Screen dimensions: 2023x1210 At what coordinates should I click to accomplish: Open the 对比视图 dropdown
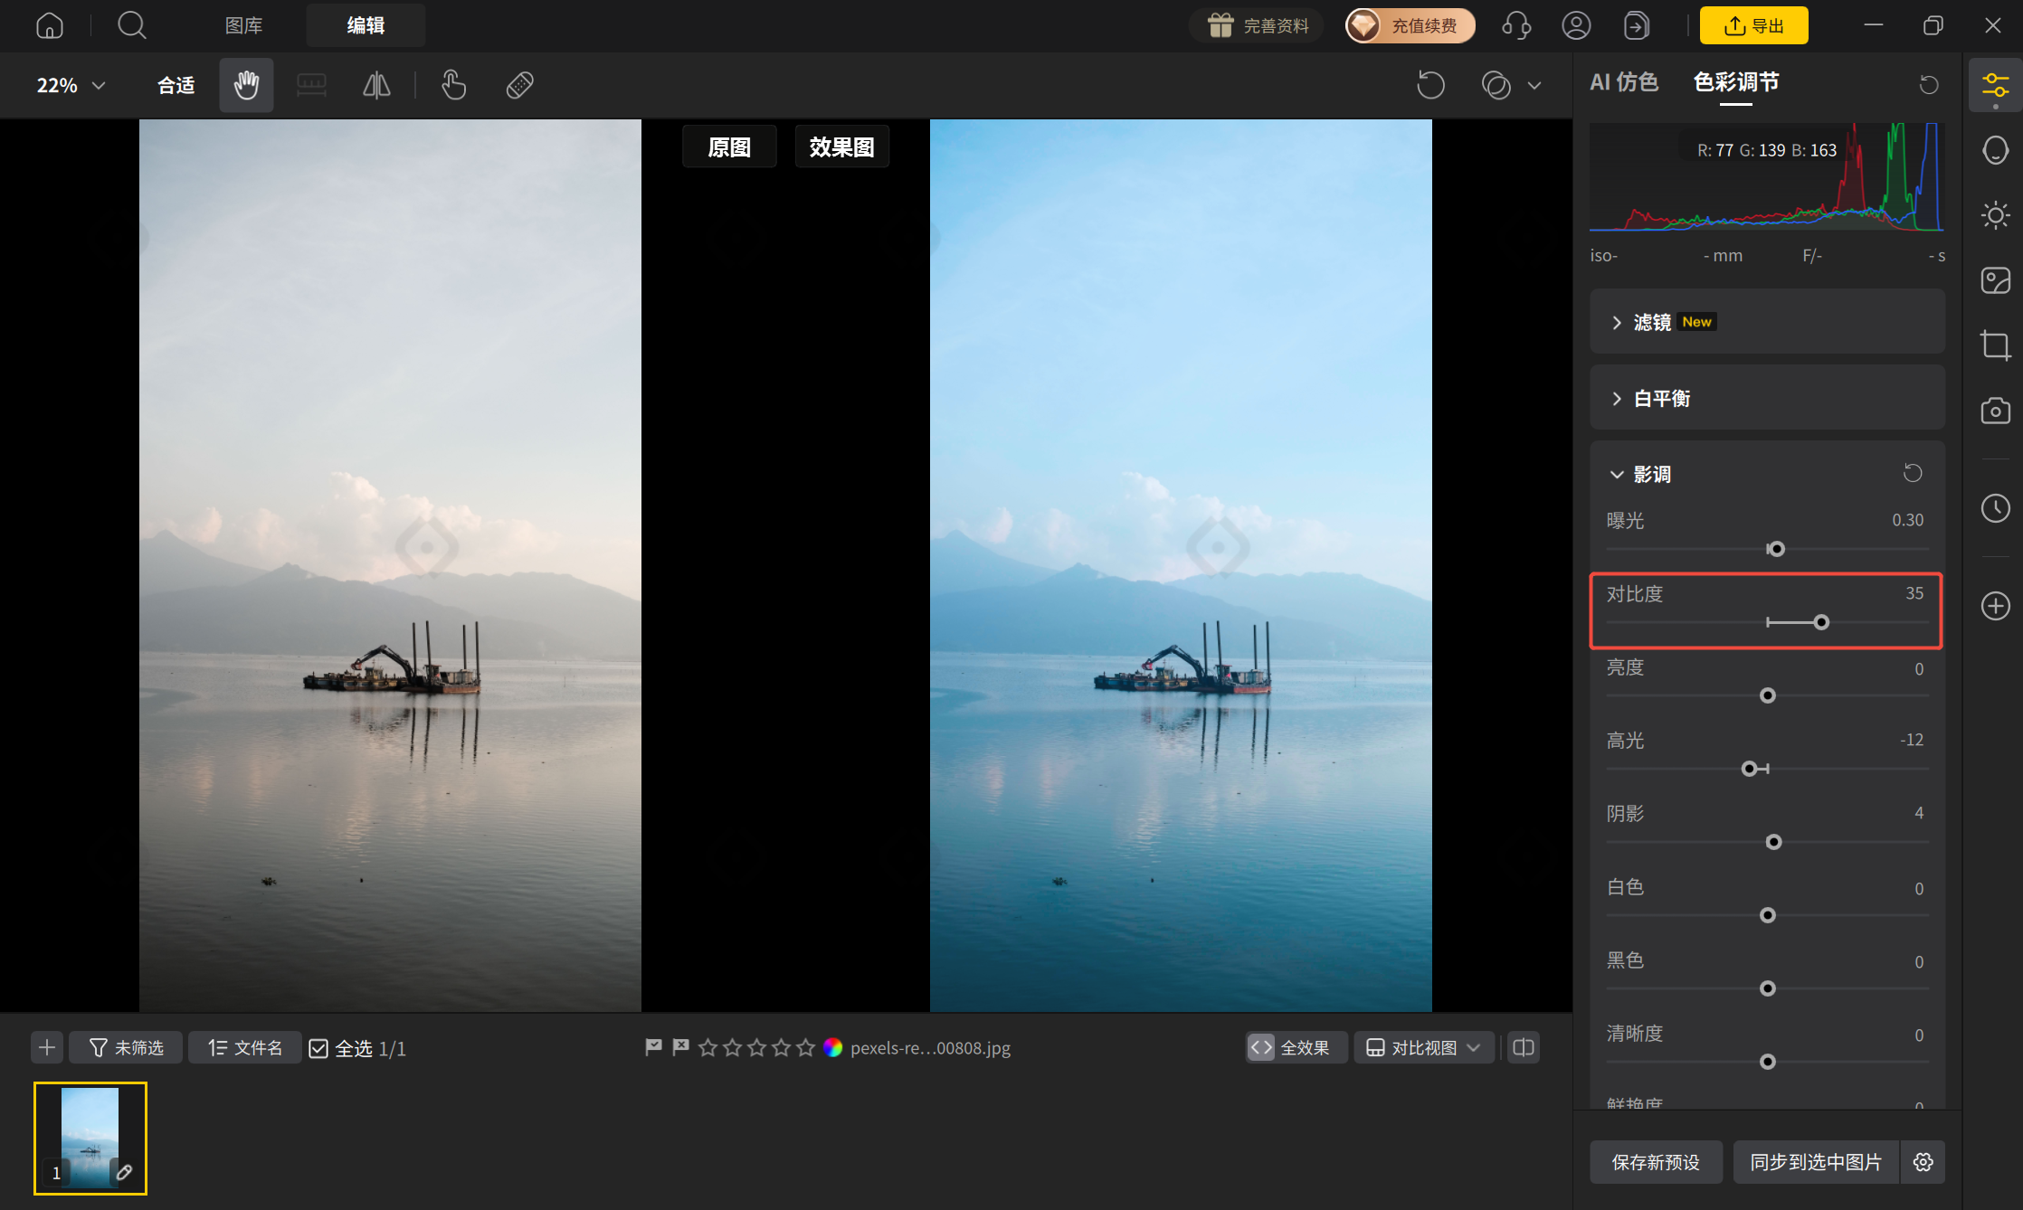pyautogui.click(x=1423, y=1047)
